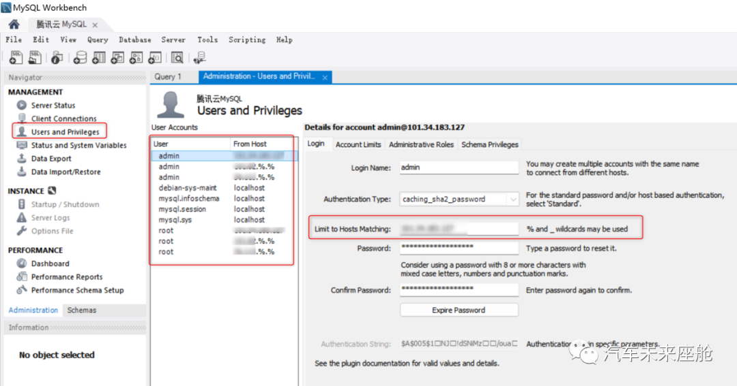Switch to the Account Limits tab
Viewport: 737px width, 386px height.
(358, 144)
